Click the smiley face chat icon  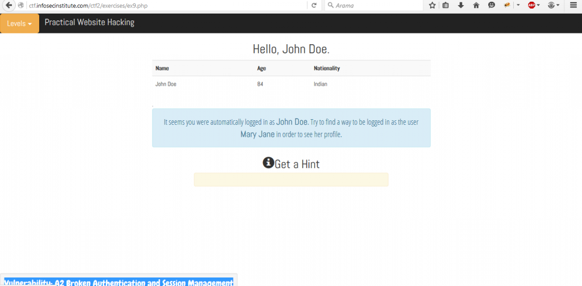point(492,5)
